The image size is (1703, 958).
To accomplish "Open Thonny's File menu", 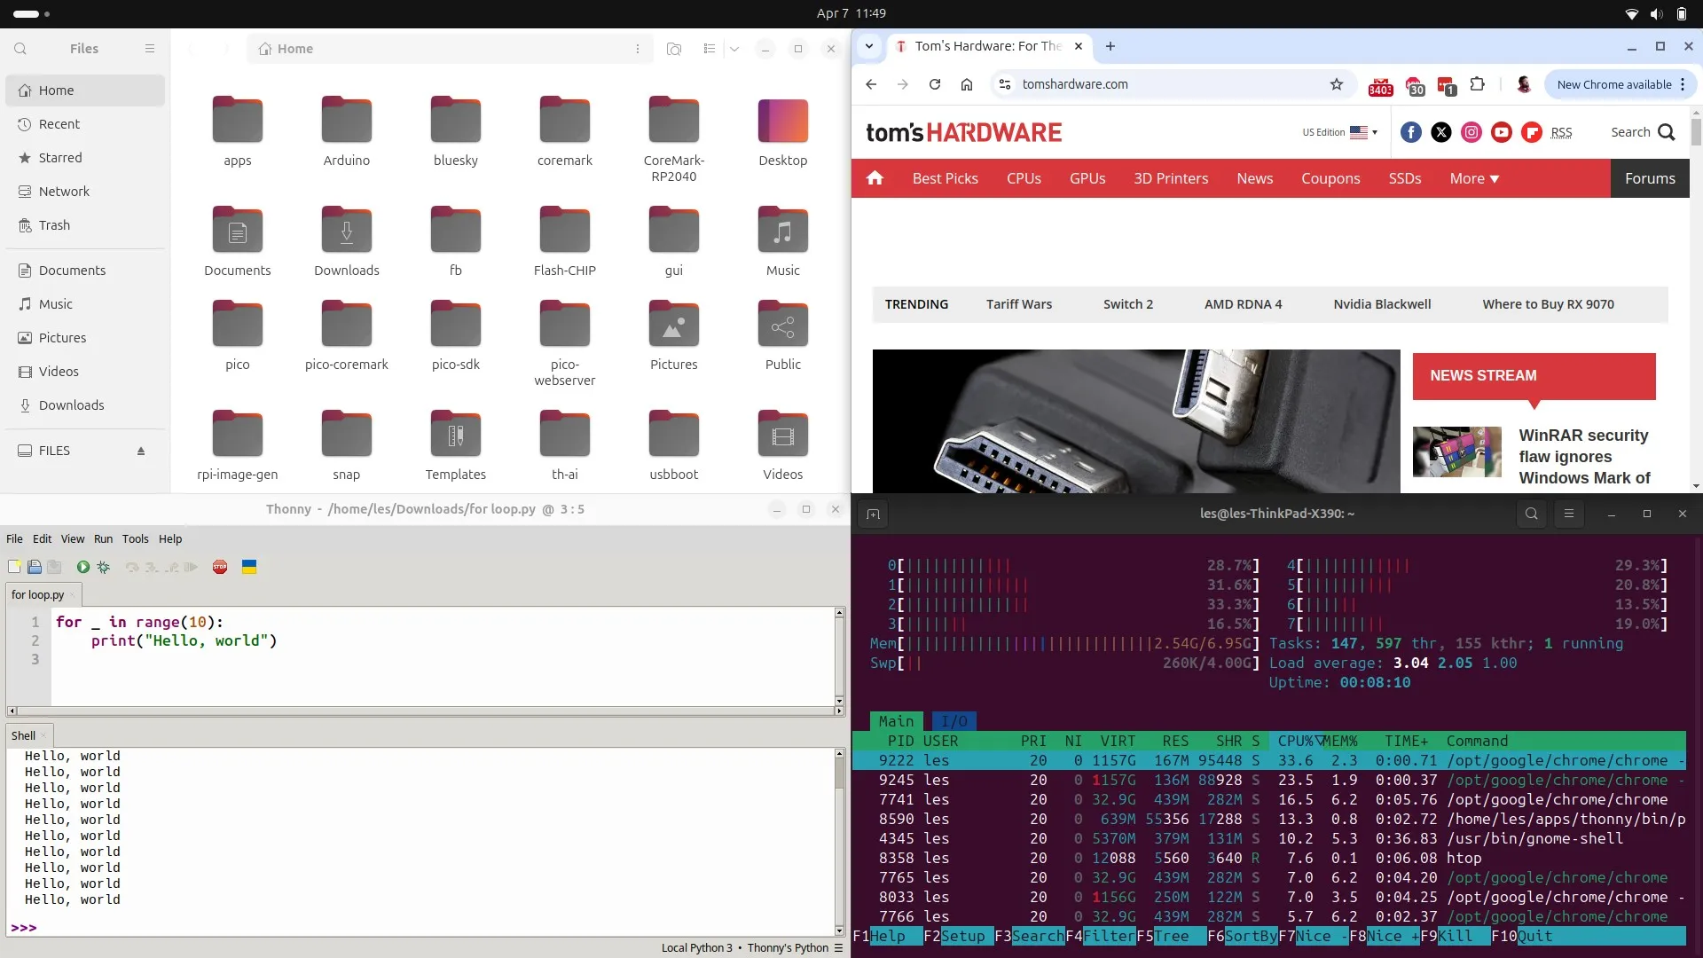I will click(x=15, y=538).
